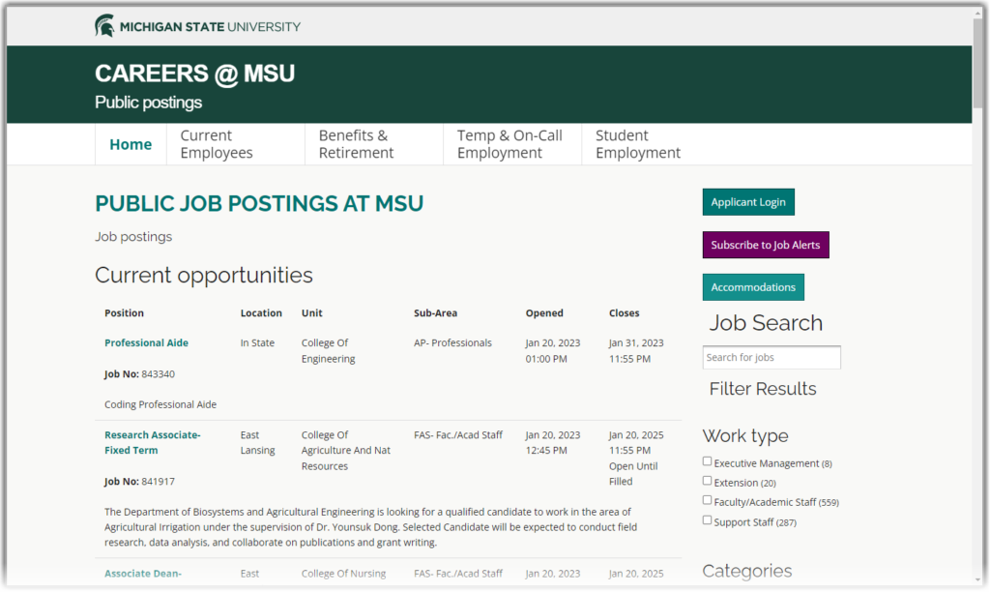Image resolution: width=990 pixels, height=593 pixels.
Task: Check Faculty/Academic Staff checkbox
Action: (x=707, y=500)
